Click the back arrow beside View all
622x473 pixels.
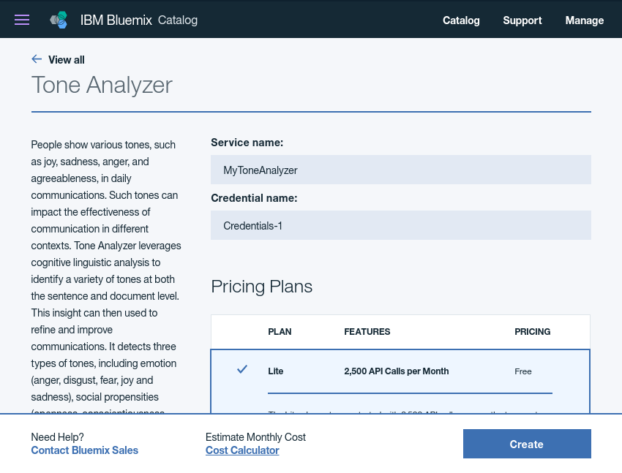click(x=37, y=59)
